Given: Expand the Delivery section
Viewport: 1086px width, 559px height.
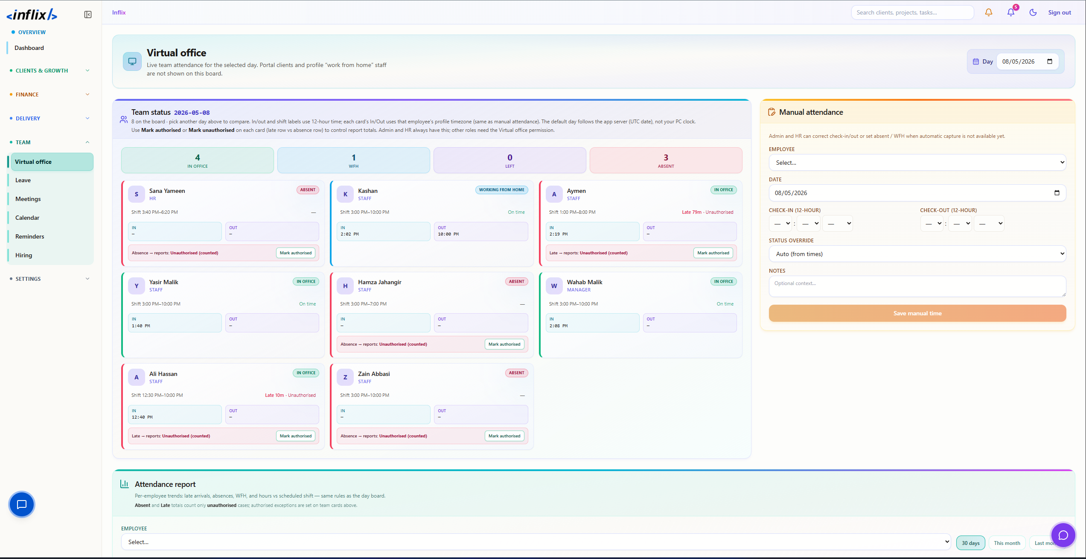Looking at the screenshot, I should (50, 118).
